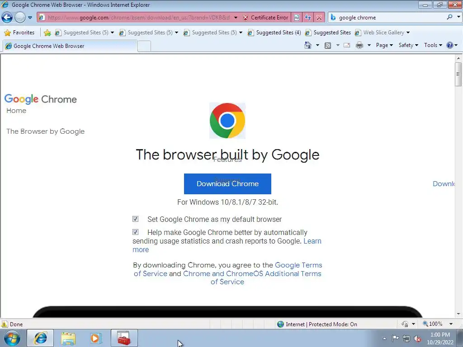Click the large Chrome logo image
The width and height of the screenshot is (463, 347).
click(x=227, y=120)
